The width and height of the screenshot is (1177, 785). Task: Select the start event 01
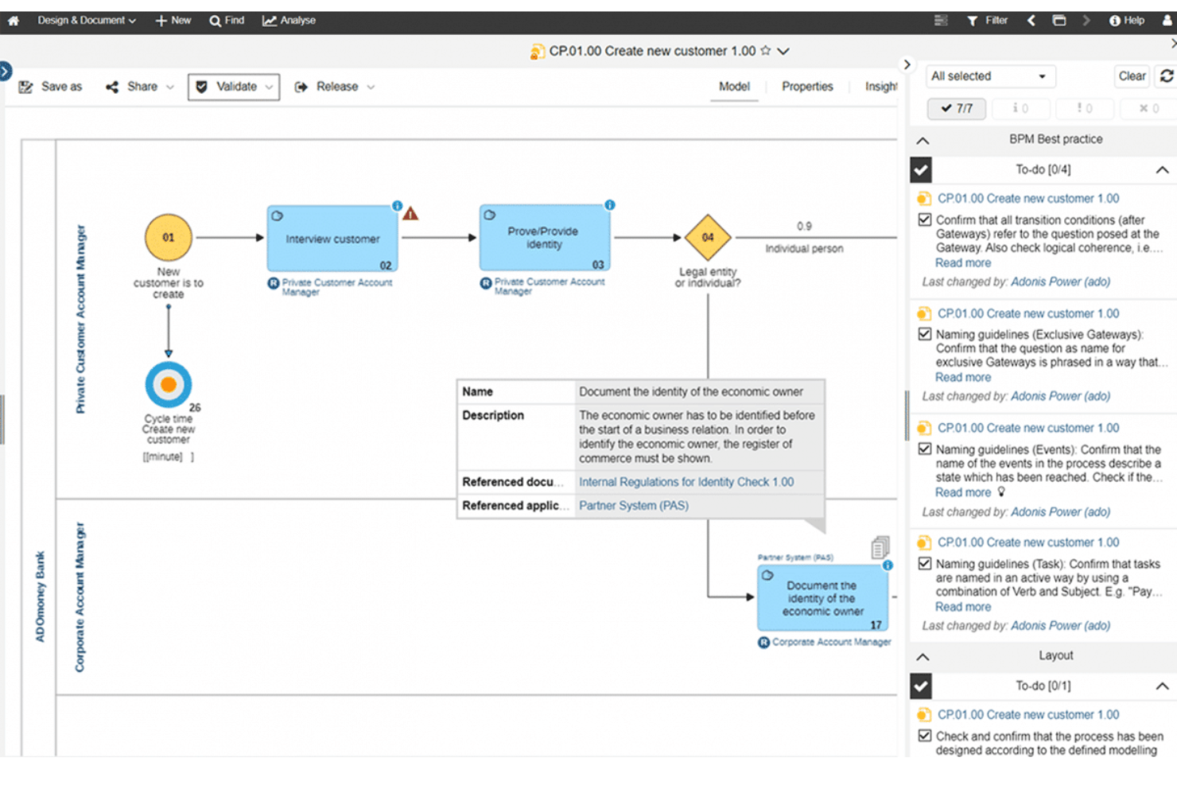click(x=169, y=237)
